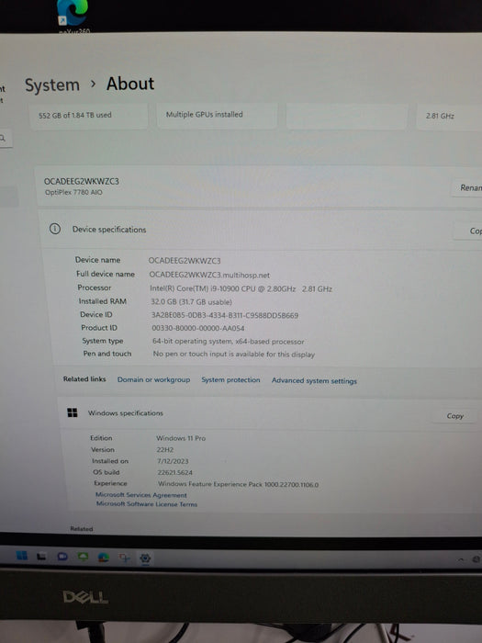Select device name value OCADEEG2WKWZC3 in specifications

[185, 261]
